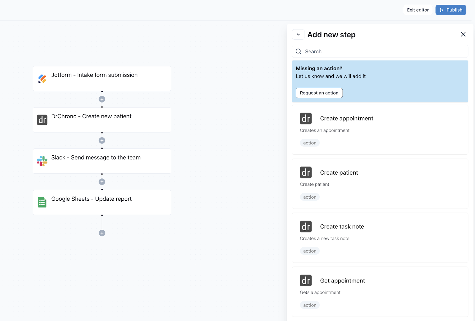The image size is (475, 321).
Task: Select the Create task note action title
Action: (342, 226)
